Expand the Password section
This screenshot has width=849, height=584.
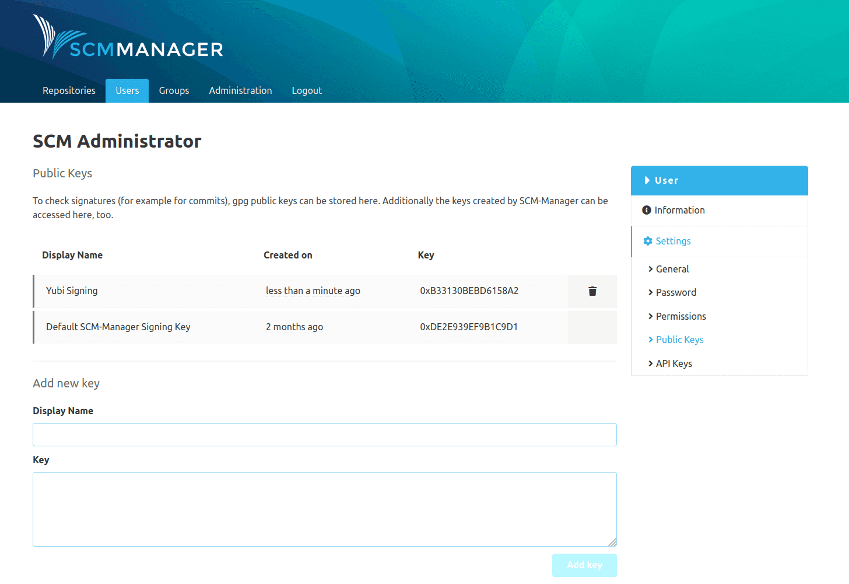coord(675,292)
